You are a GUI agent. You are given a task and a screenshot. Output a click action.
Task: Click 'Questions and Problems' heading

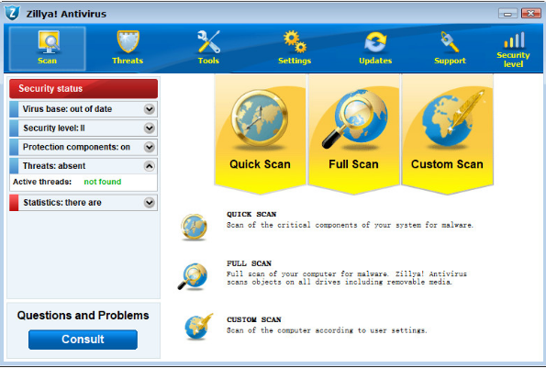(83, 316)
